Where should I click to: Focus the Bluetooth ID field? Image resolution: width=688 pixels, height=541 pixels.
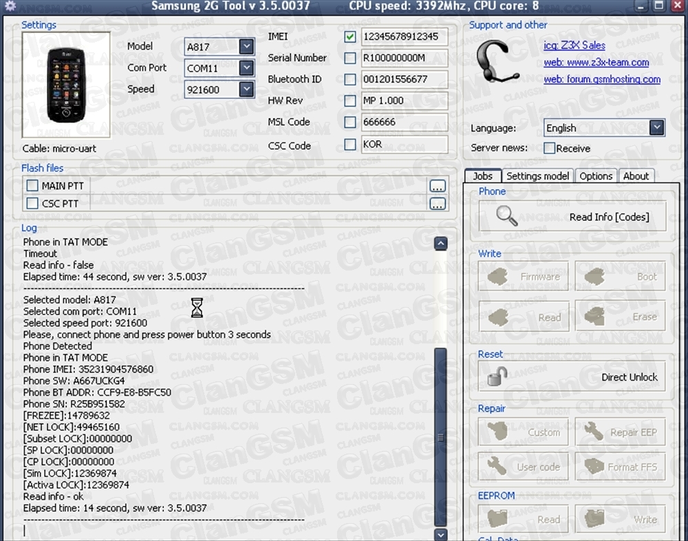pos(404,79)
